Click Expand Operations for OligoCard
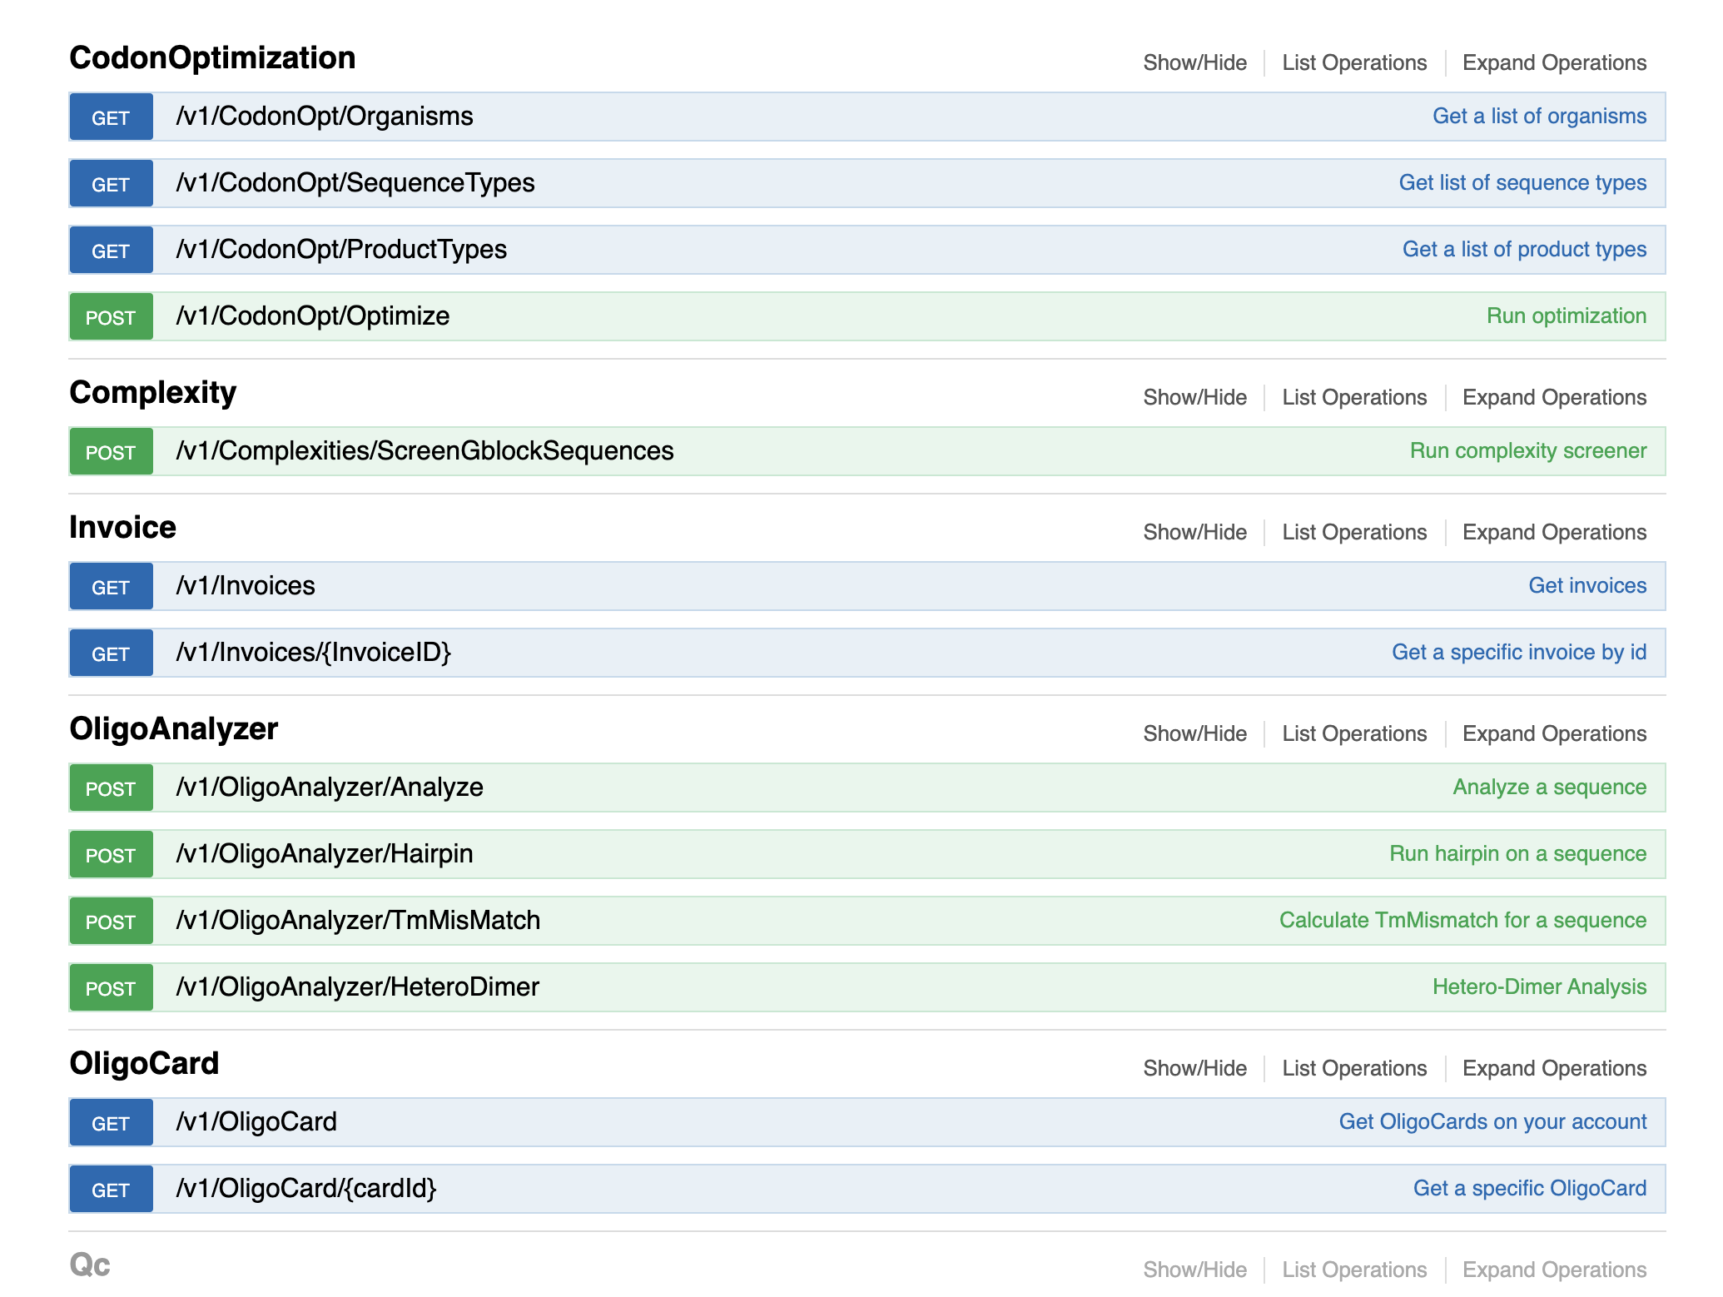The height and width of the screenshot is (1297, 1723). (x=1554, y=1068)
